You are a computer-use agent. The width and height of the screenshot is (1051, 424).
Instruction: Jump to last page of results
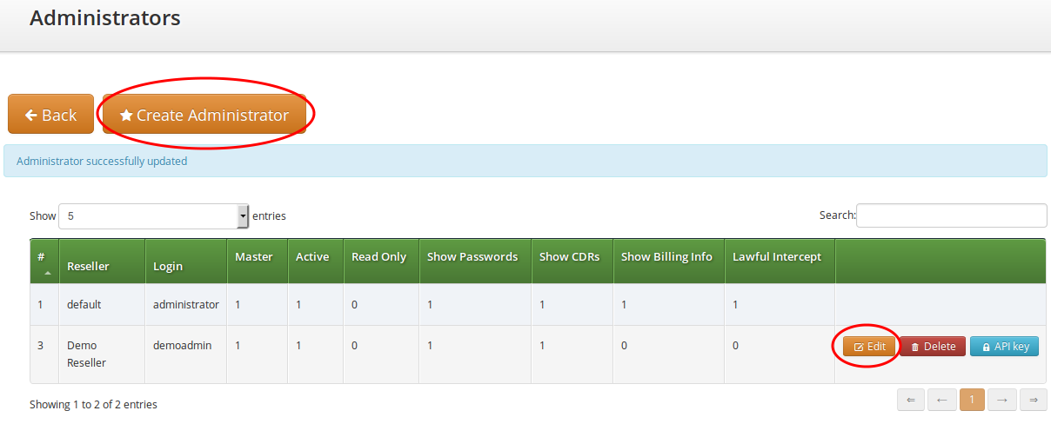point(1033,400)
